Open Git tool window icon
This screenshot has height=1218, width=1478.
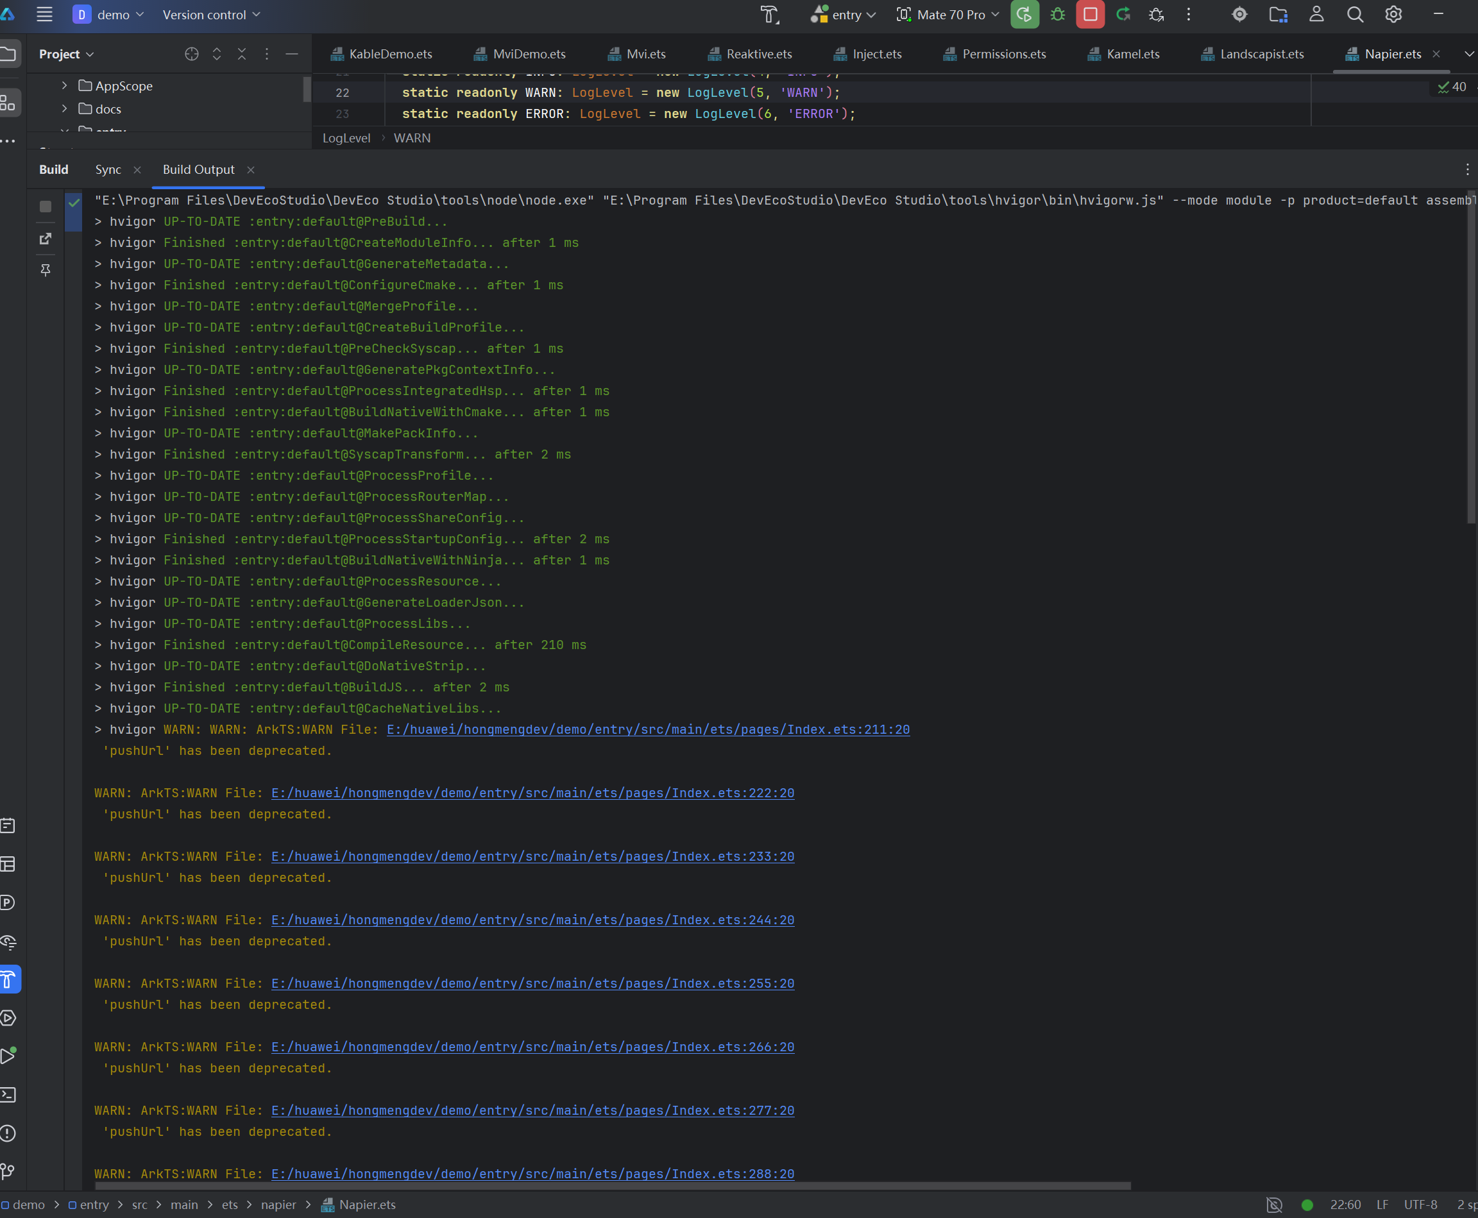click(8, 1171)
